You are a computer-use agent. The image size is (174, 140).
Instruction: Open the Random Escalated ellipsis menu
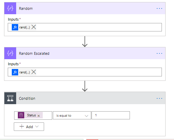160,53
